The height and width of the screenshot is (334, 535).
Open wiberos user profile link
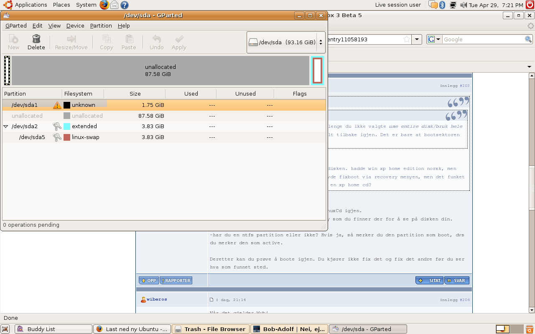[157, 299]
